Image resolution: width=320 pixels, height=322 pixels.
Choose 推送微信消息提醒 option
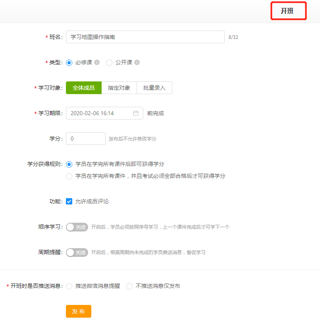click(x=69, y=286)
